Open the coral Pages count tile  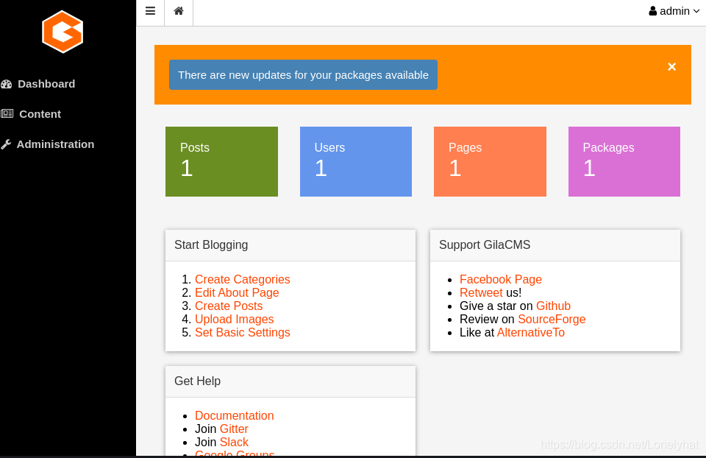click(490, 161)
